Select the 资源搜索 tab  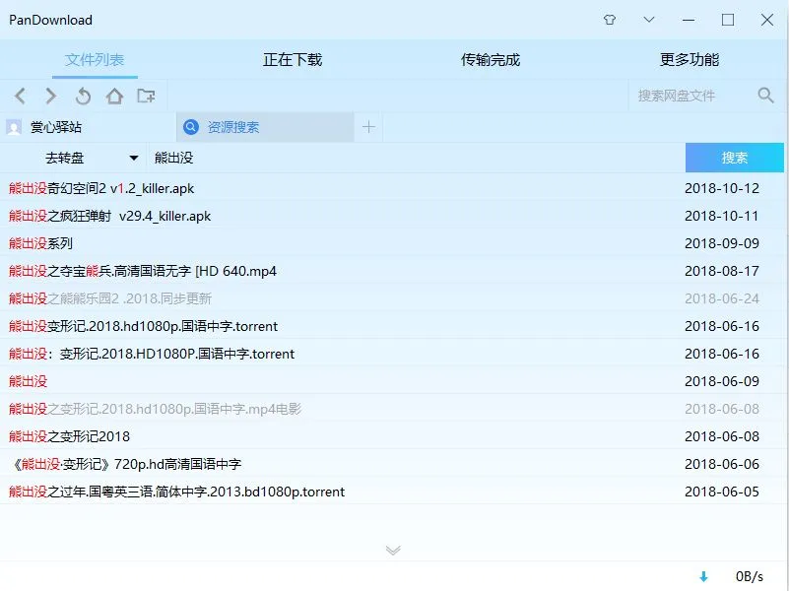pyautogui.click(x=265, y=127)
